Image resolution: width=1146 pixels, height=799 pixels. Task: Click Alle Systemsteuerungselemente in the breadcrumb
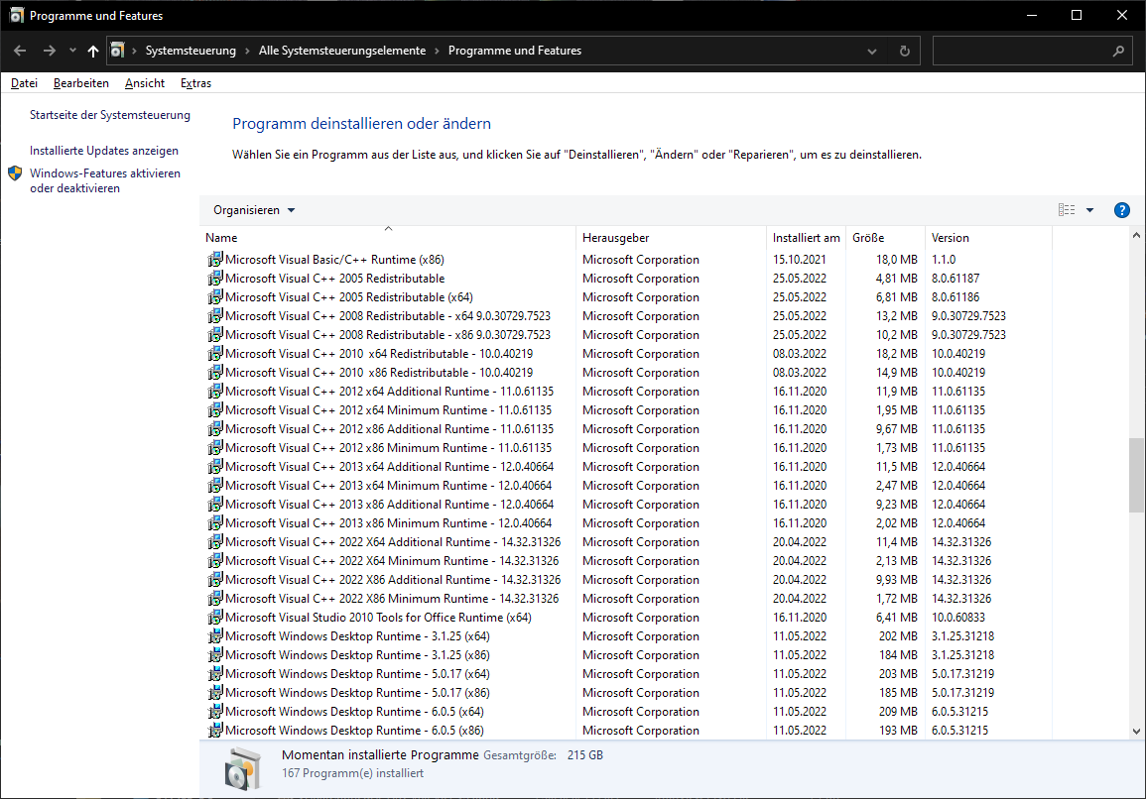[342, 51]
